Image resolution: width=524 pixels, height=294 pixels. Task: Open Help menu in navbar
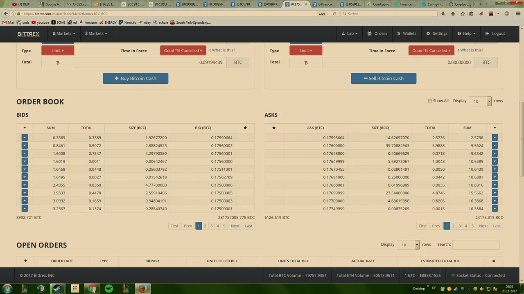coord(467,33)
